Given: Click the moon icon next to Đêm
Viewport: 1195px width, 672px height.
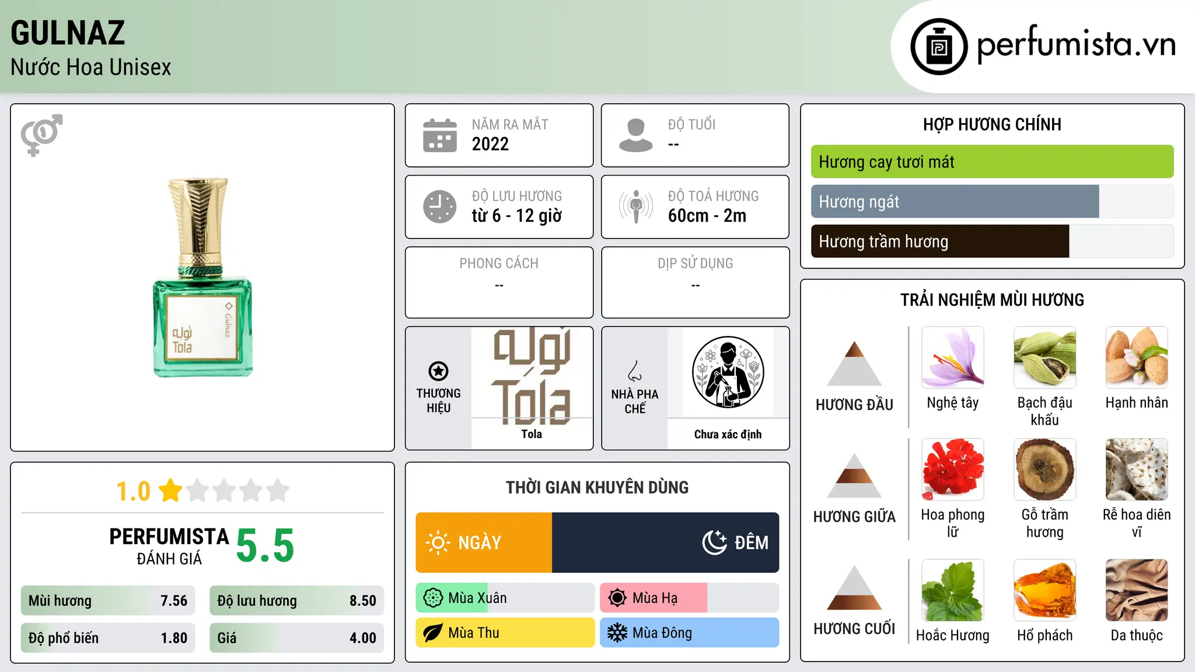Looking at the screenshot, I should tap(714, 542).
